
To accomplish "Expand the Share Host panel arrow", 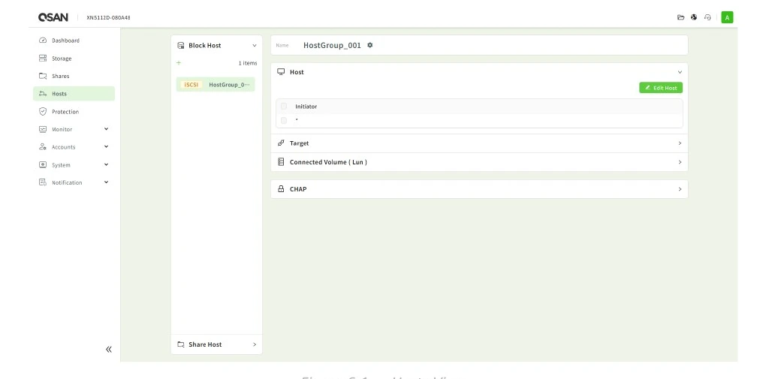I will (254, 344).
